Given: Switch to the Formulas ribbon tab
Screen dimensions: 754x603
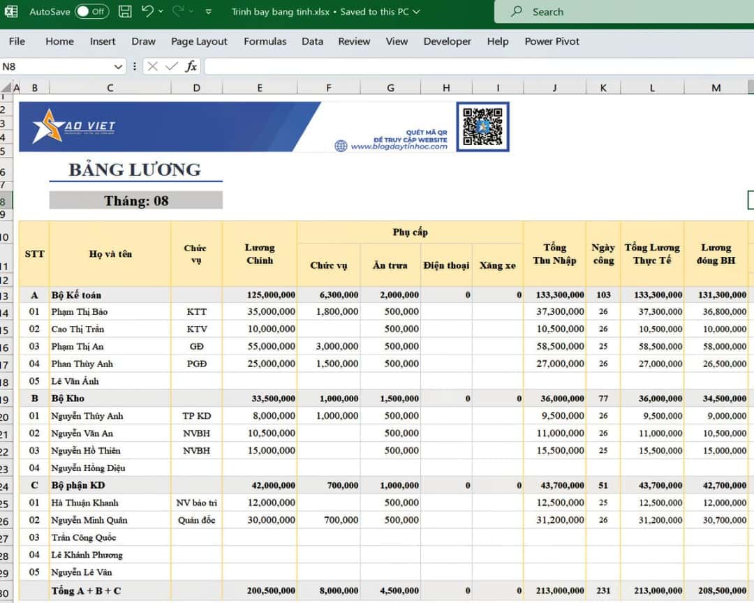Looking at the screenshot, I should pos(265,42).
